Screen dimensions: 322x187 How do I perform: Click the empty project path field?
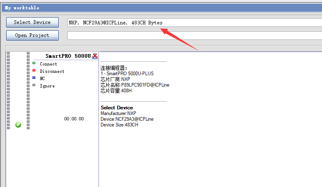click(195, 36)
